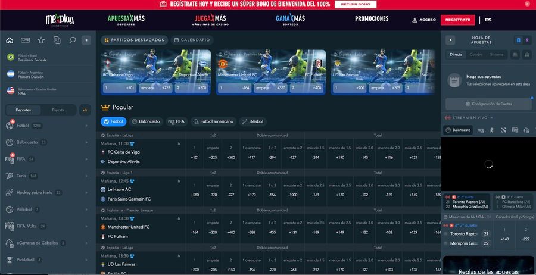Open stats for Manchester United FC match
Viewport: 536px width, 275px height.
tap(179, 218)
